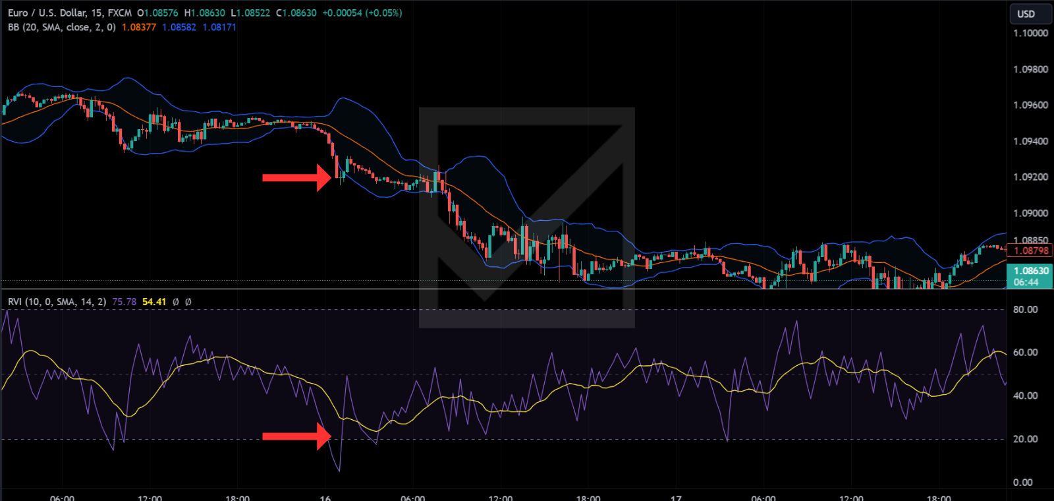The image size is (1054, 501).
Task: Click the 1.10000 price axis label
Action: (1030, 33)
